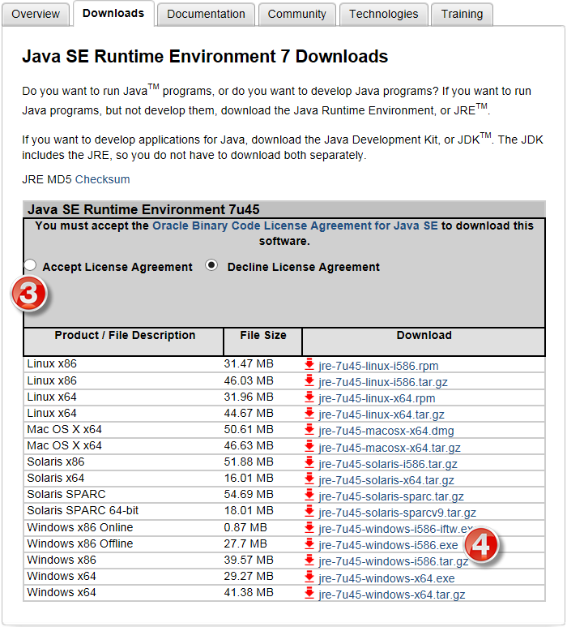
Task: Download jre-7u45-windows-i586.tar.gz file link
Action: 394,562
